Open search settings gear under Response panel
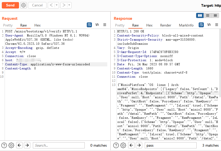Image resolution: width=221 pixels, height=151 pixels. (123, 145)
